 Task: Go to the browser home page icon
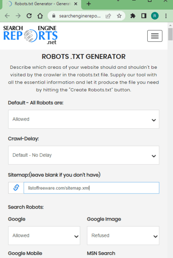coord(40,16)
